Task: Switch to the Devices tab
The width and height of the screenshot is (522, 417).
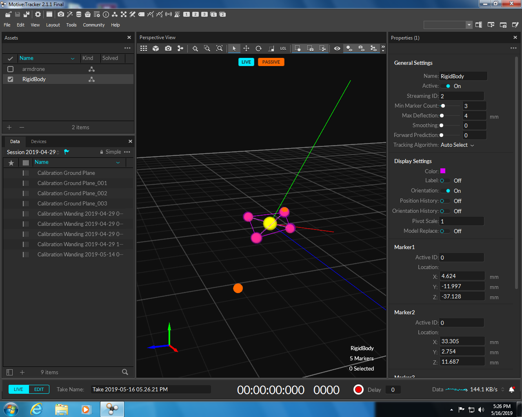Action: coord(39,141)
